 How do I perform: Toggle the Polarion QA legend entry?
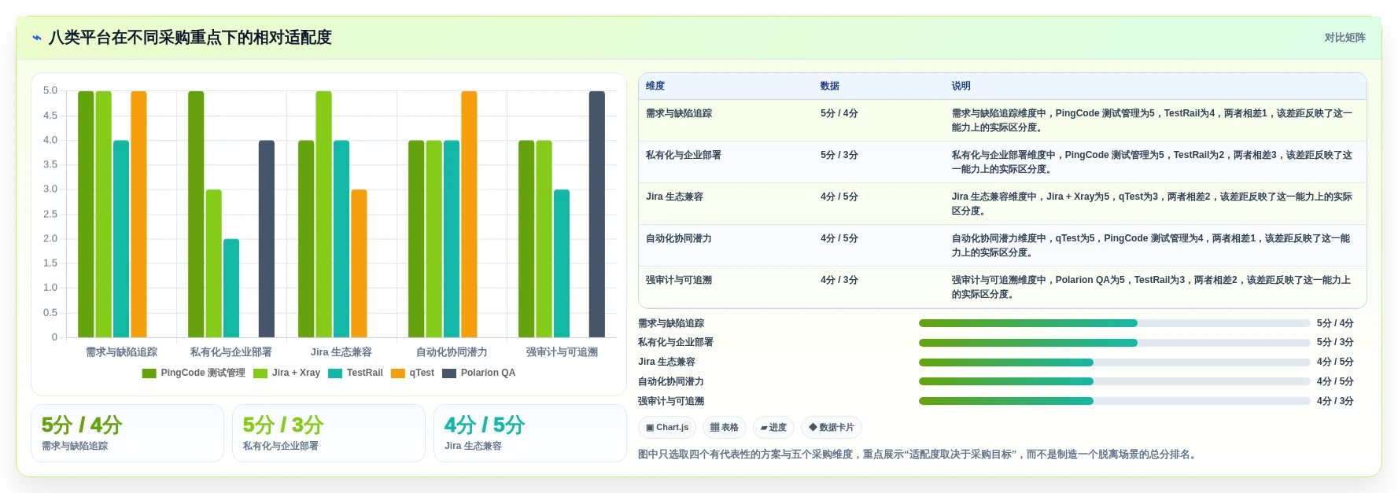tap(479, 373)
